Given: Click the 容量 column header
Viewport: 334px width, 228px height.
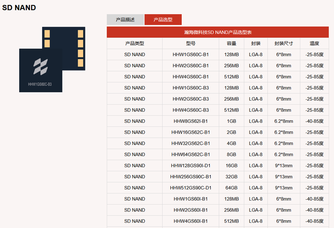Looking at the screenshot, I should [232, 43].
